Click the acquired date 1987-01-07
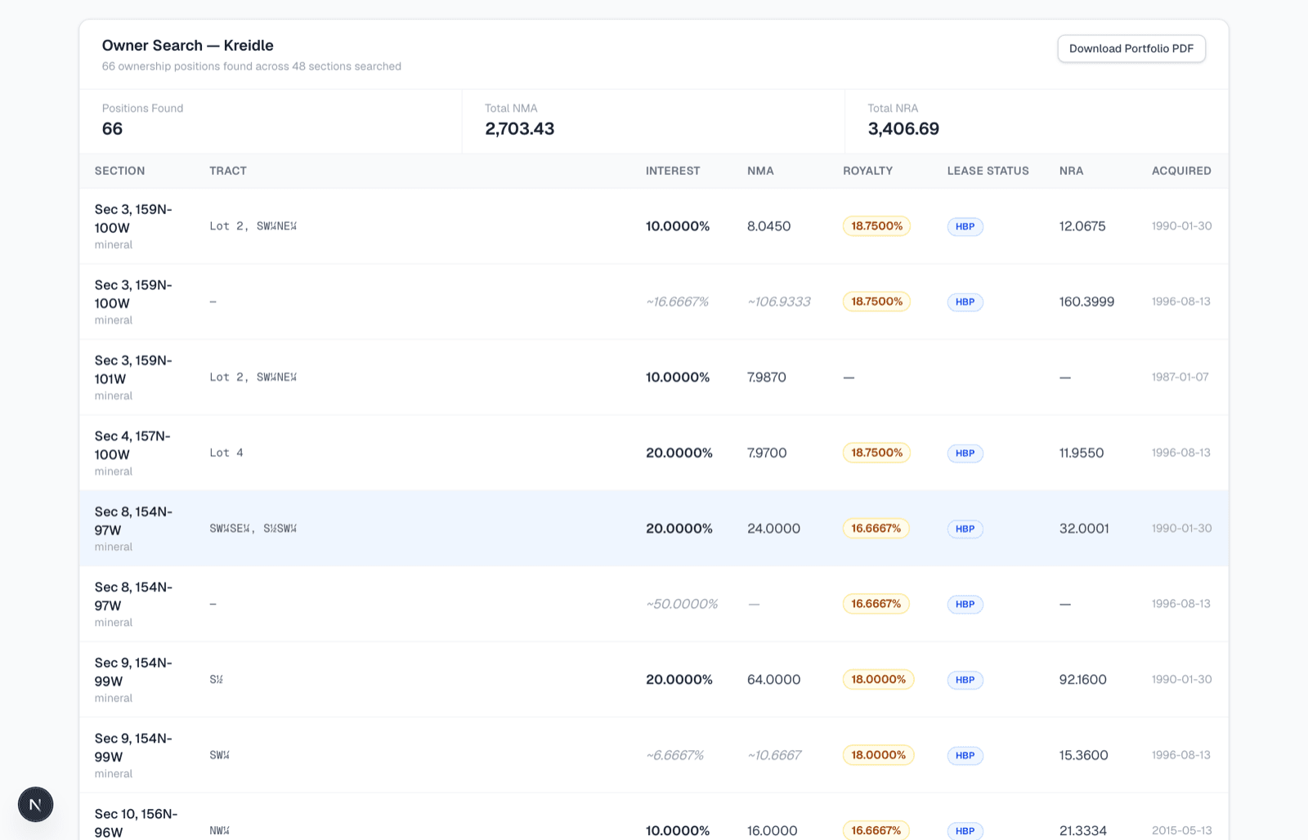1308x840 pixels. 1180,378
